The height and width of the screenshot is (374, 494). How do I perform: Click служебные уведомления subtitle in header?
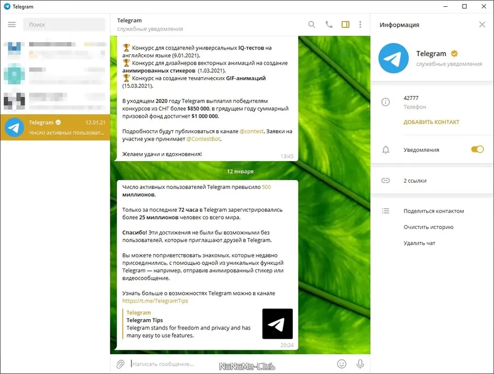(150, 29)
